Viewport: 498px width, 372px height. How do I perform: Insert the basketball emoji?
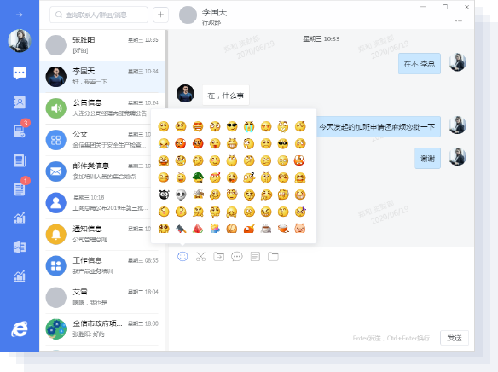pos(232,229)
